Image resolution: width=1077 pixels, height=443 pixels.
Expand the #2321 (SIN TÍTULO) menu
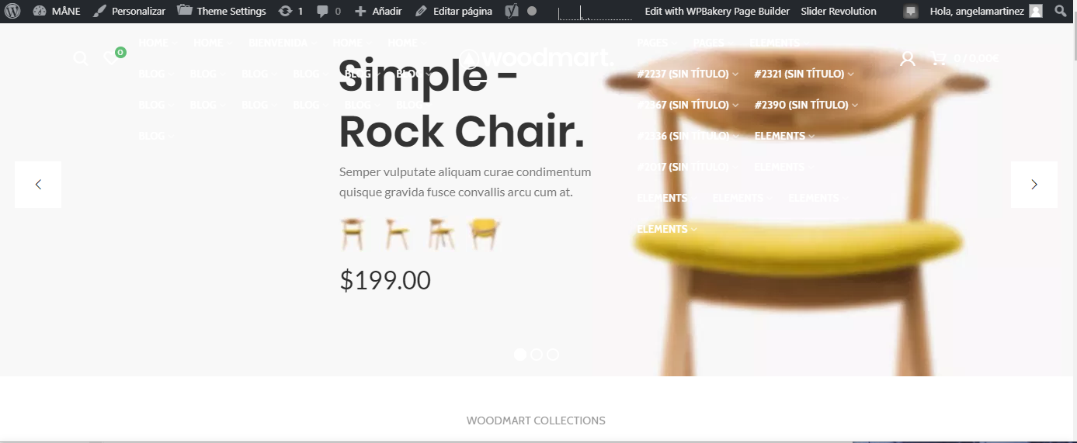click(804, 74)
